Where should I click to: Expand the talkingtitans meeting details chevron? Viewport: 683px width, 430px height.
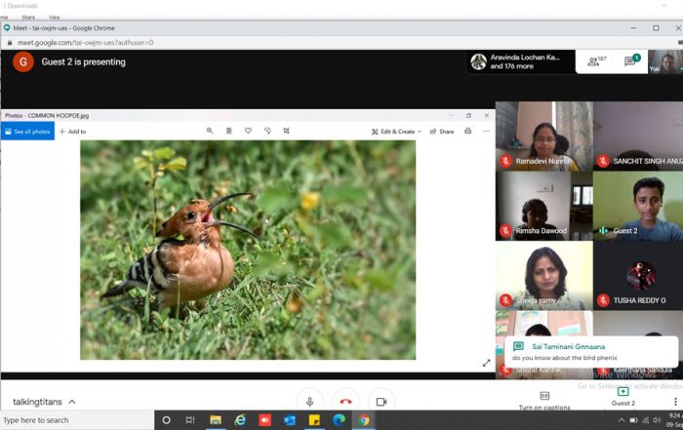point(72,402)
